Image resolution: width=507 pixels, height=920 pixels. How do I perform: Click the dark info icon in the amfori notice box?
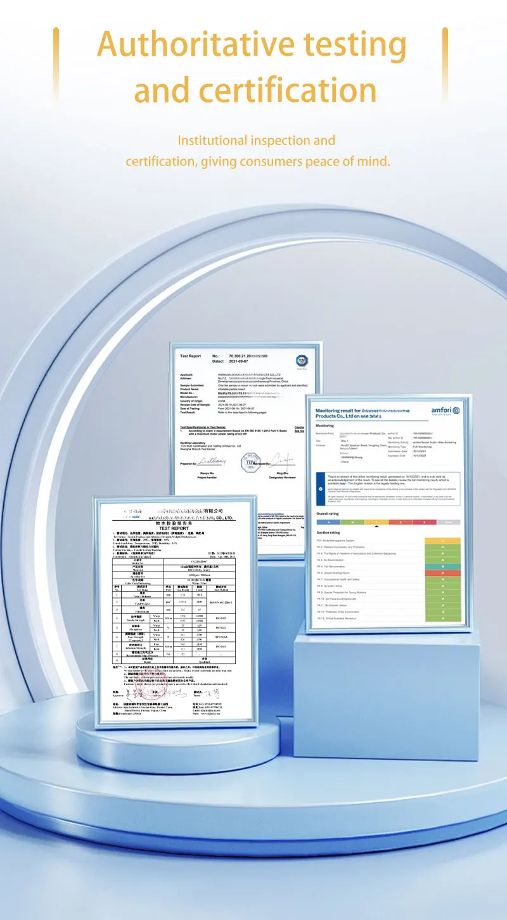click(322, 489)
